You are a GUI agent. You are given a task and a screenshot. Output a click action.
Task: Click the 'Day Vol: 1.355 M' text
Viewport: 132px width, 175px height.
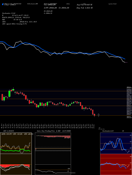click(x=84, y=8)
